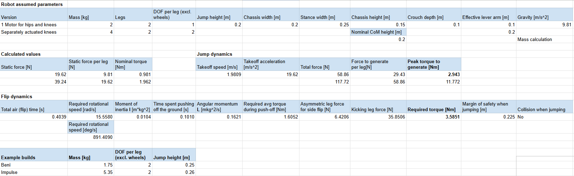Click the 'Collision when jumping' No cell
Screen dimensions: 574x176
click(545, 117)
